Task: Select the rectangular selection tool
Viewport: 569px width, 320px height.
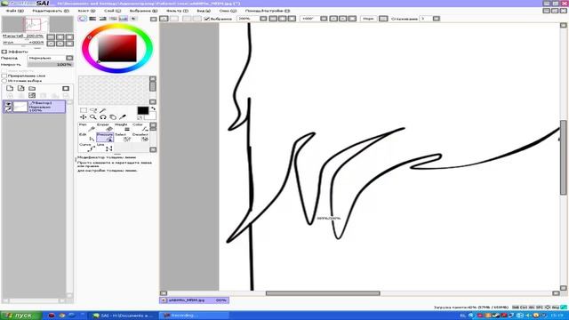Action: pos(84,110)
